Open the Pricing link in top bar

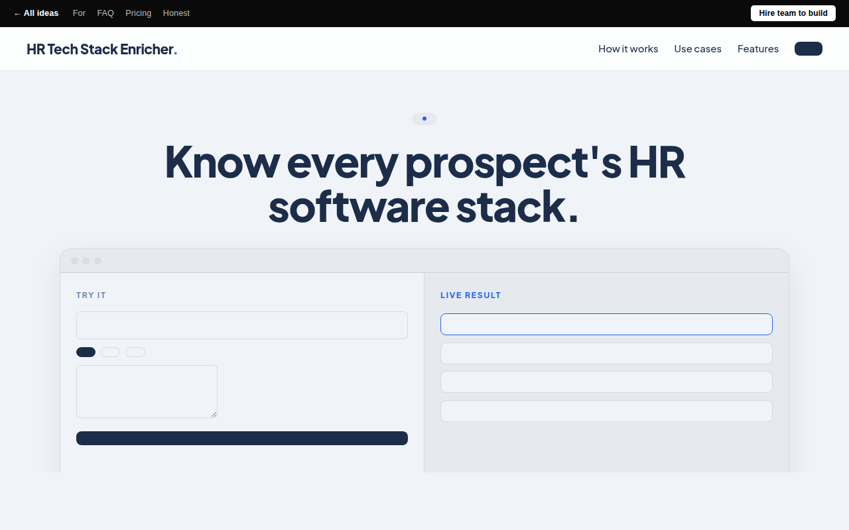pos(138,13)
